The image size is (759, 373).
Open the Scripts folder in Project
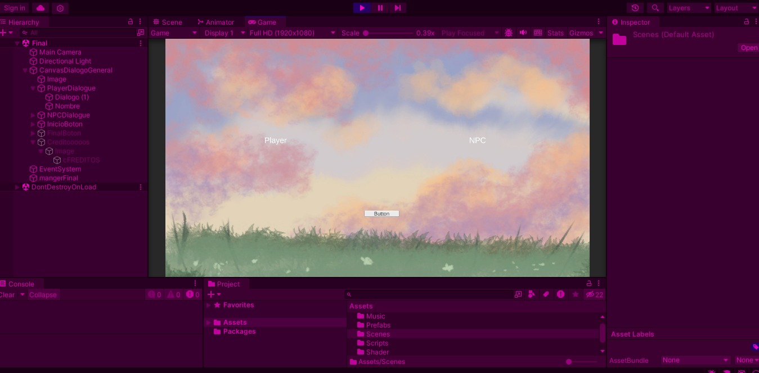377,343
